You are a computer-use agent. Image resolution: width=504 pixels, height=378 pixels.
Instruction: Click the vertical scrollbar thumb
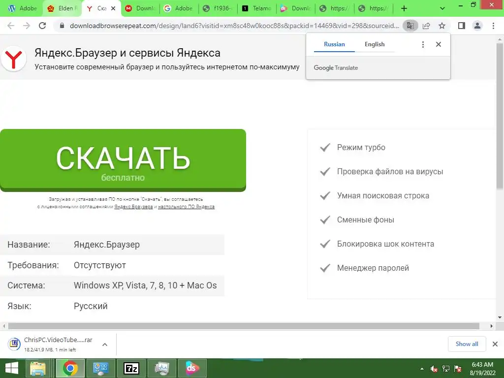click(x=500, y=116)
